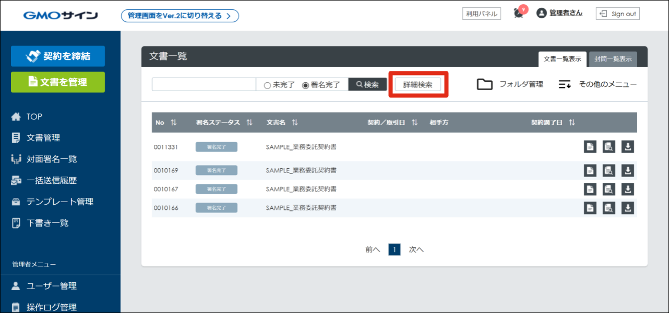Download document 0011331
Image resolution: width=669 pixels, height=313 pixels.
pos(628,147)
